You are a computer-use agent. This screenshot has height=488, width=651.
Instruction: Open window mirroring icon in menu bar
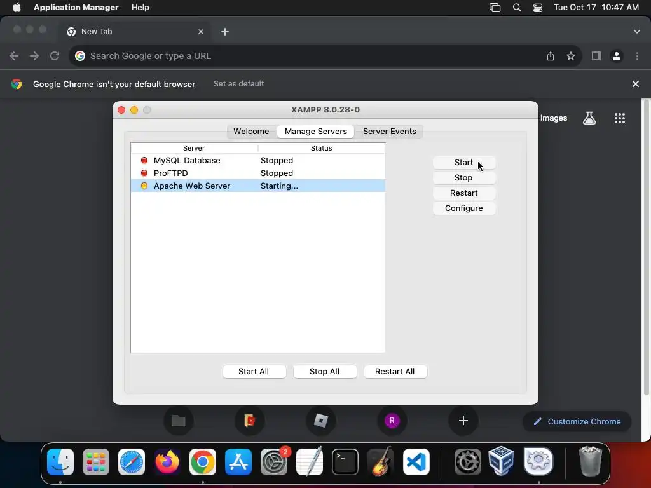pos(495,8)
